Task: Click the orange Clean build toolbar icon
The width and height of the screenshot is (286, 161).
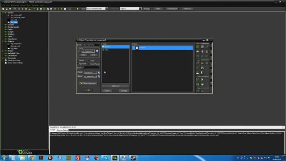Action: pos(26,9)
